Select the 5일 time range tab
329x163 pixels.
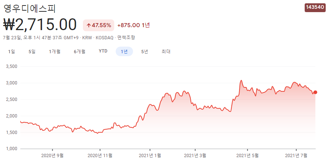tap(32, 51)
